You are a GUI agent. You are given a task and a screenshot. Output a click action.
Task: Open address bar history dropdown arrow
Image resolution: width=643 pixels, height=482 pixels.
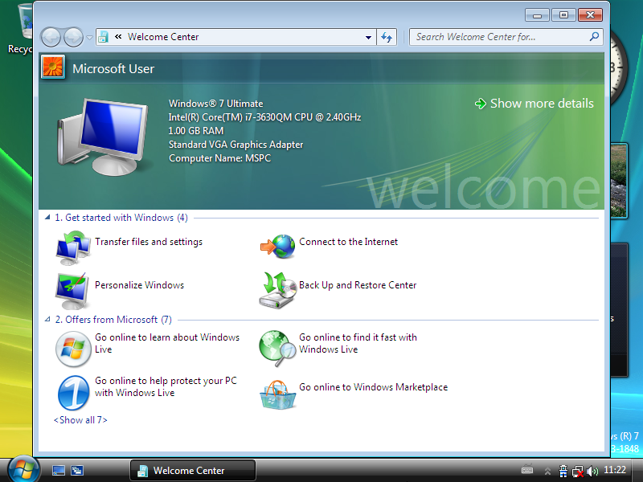(x=368, y=37)
